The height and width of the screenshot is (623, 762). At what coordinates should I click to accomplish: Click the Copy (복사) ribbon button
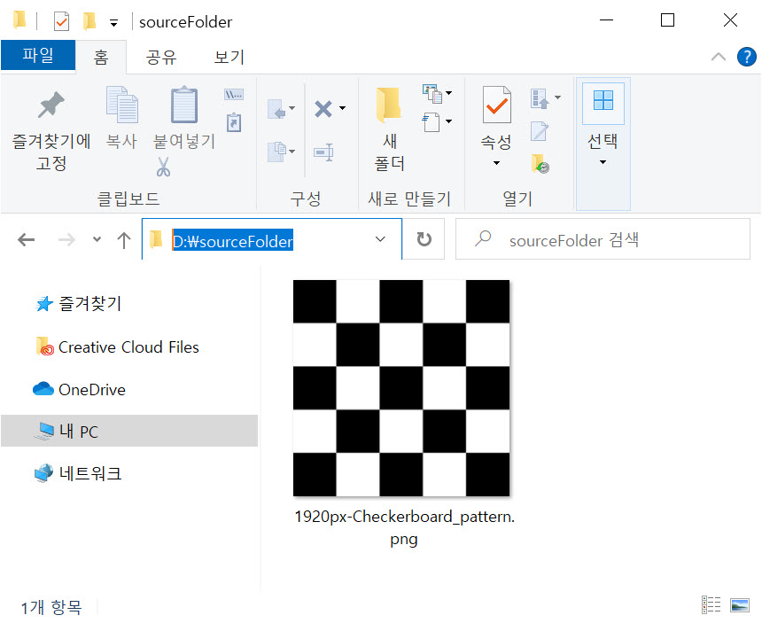pyautogui.click(x=121, y=118)
